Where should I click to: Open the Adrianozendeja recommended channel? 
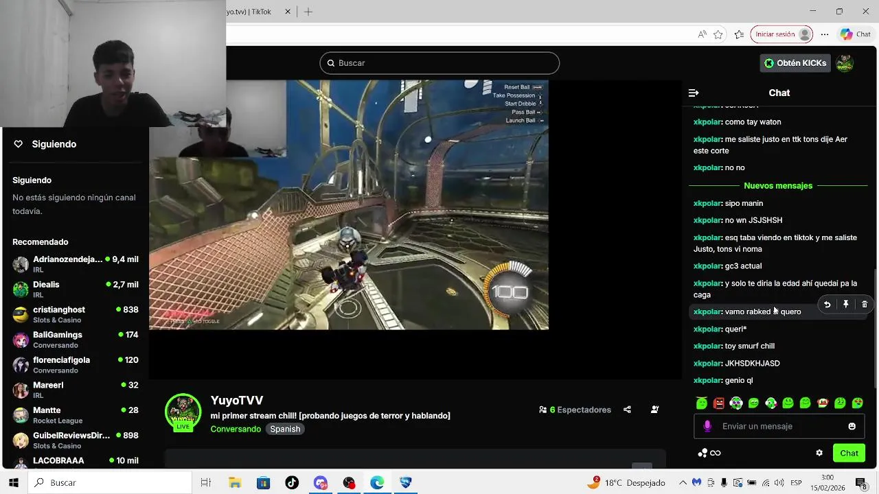[x=76, y=264]
